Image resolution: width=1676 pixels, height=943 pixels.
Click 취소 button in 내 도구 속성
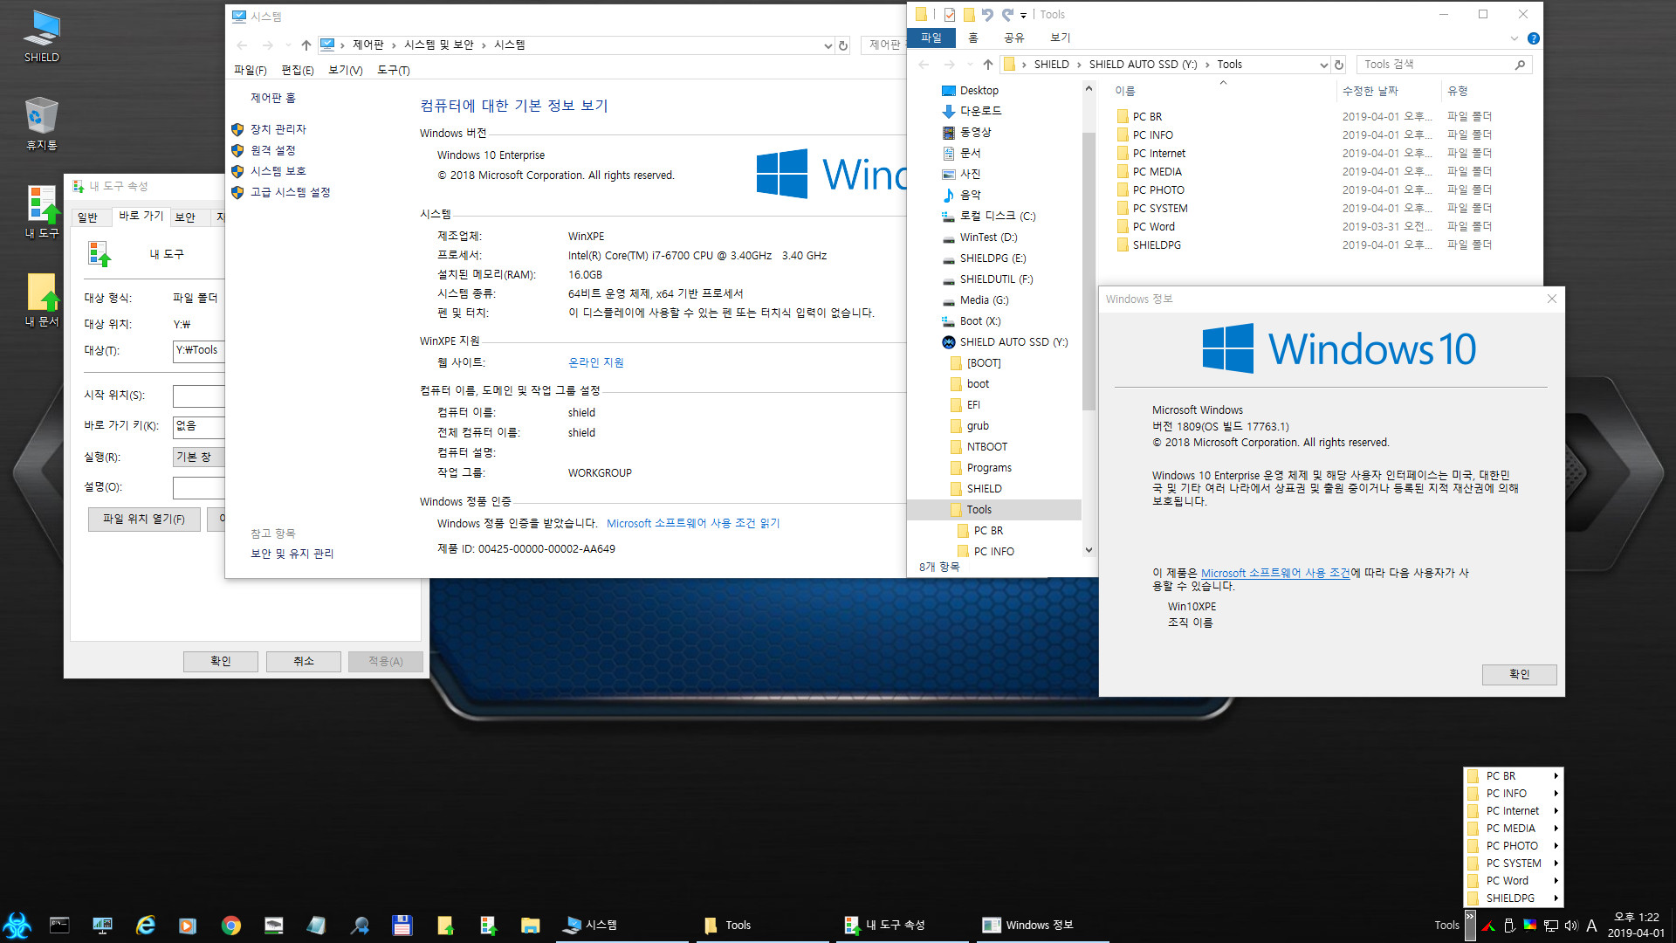[x=303, y=661]
